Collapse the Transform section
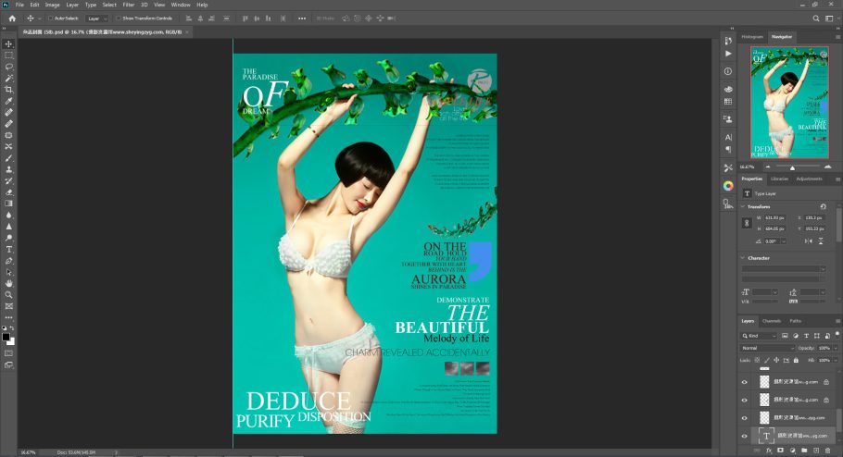843x457 pixels. click(x=744, y=206)
